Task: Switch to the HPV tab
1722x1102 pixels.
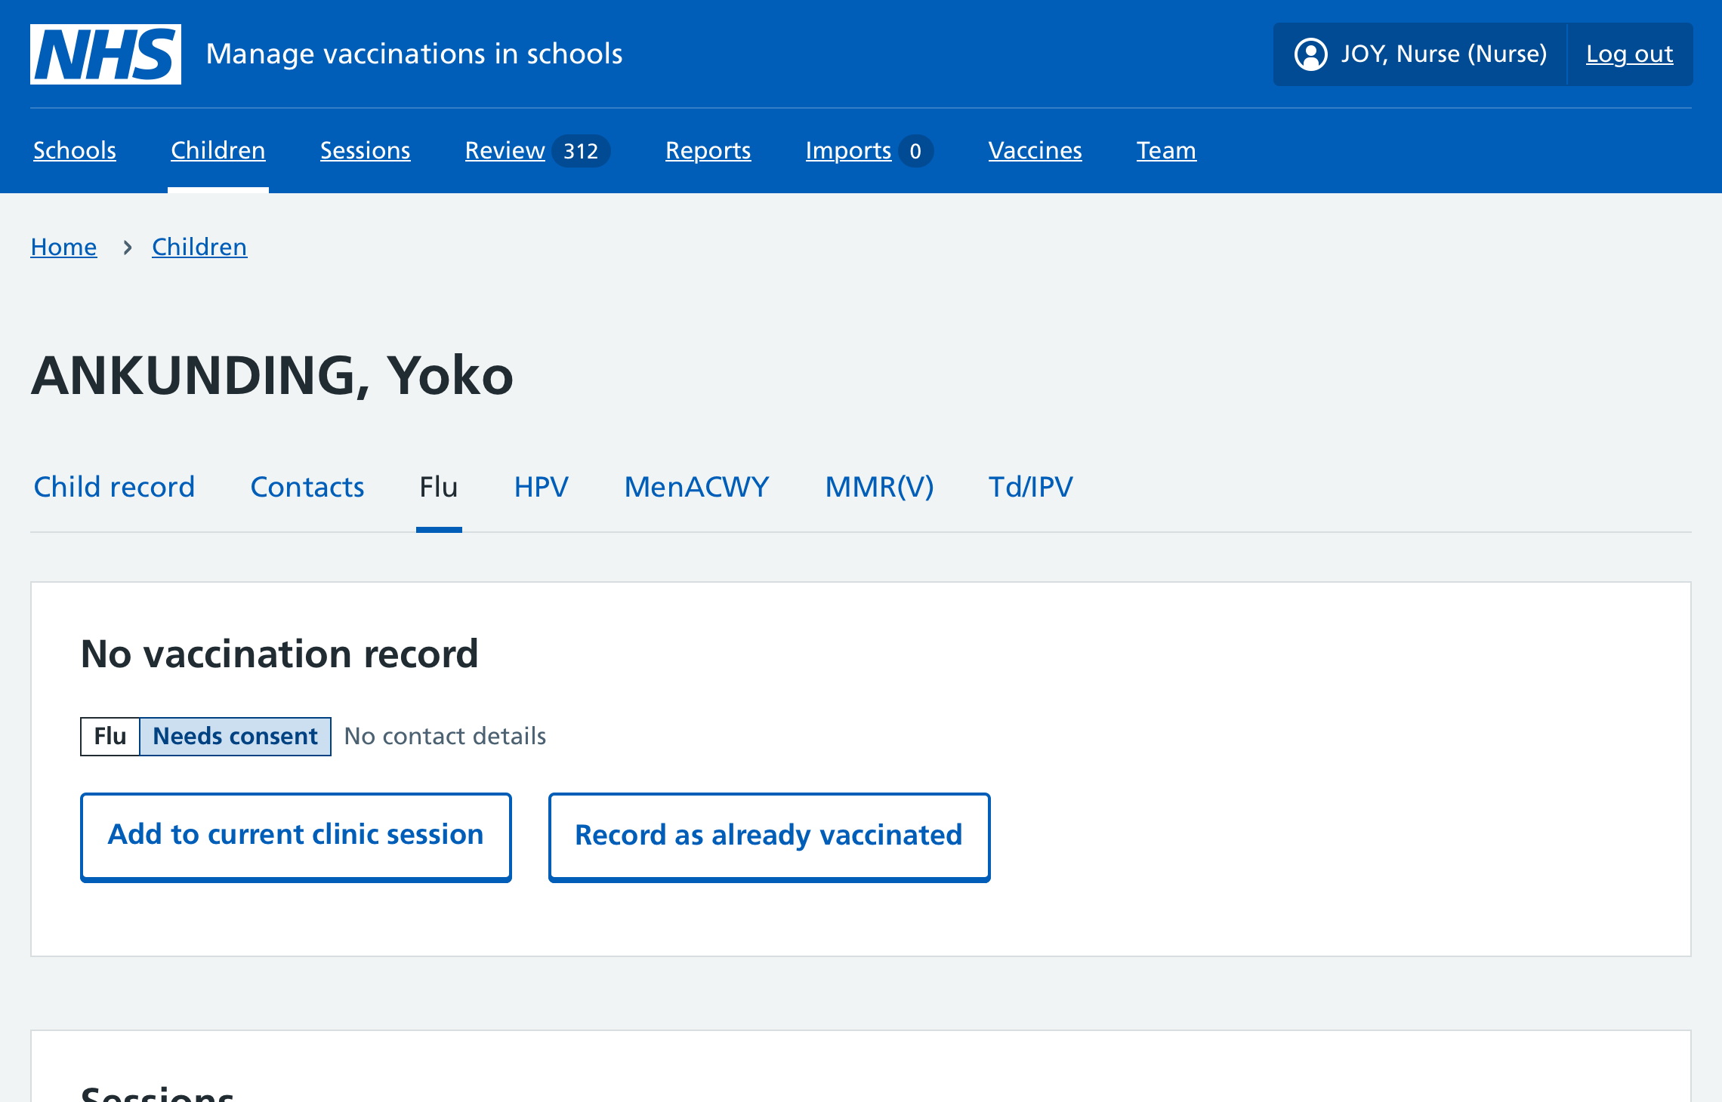Action: [542, 487]
